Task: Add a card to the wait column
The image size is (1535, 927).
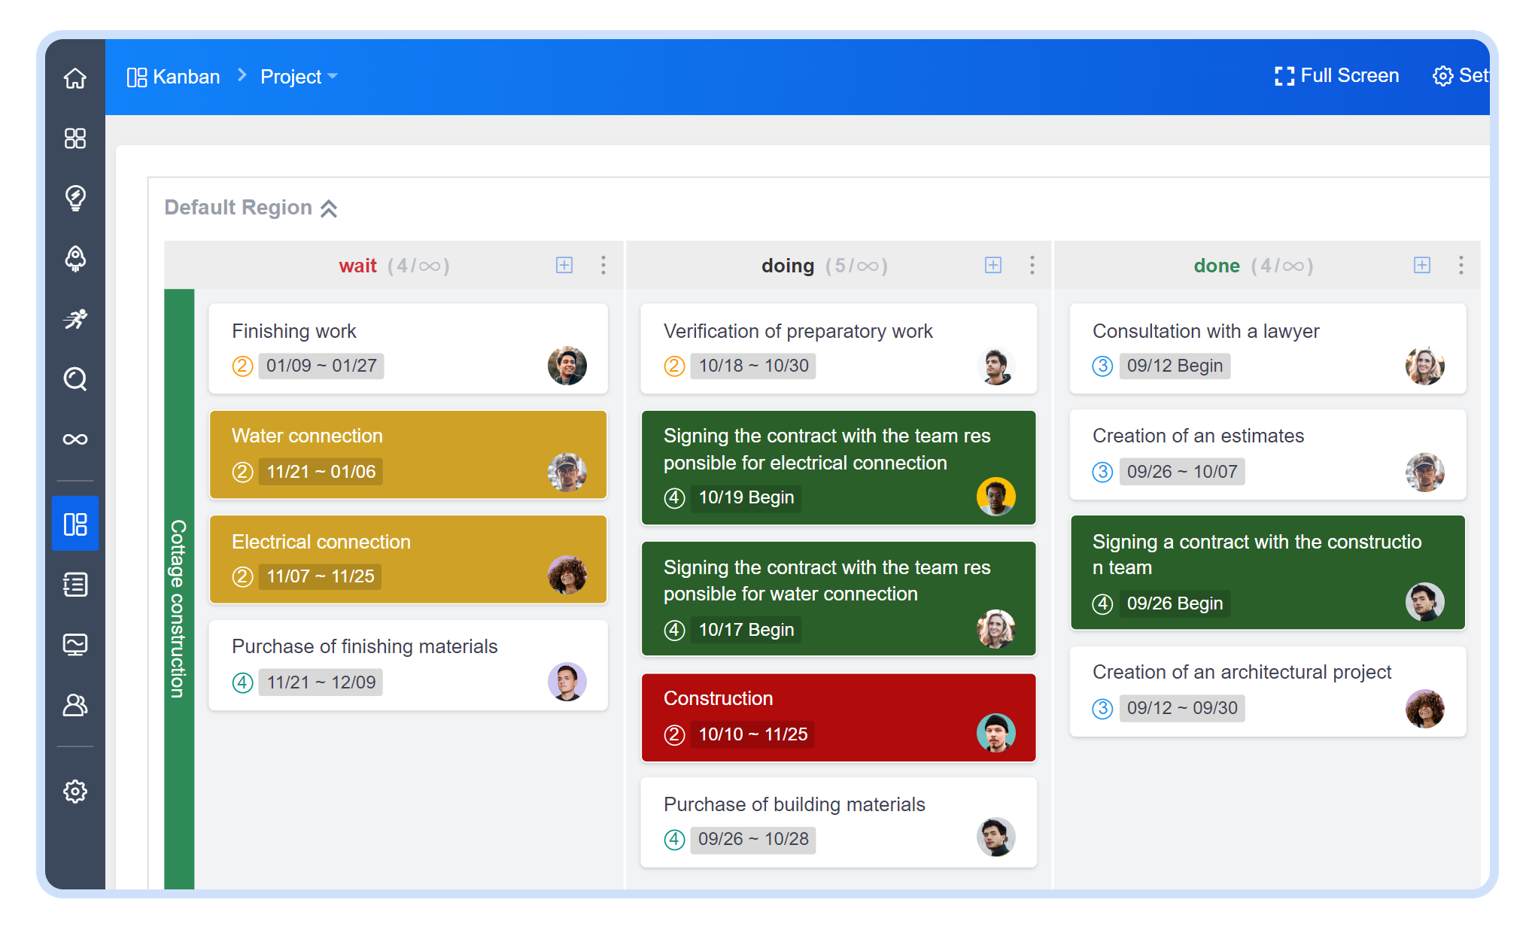Action: (x=564, y=265)
